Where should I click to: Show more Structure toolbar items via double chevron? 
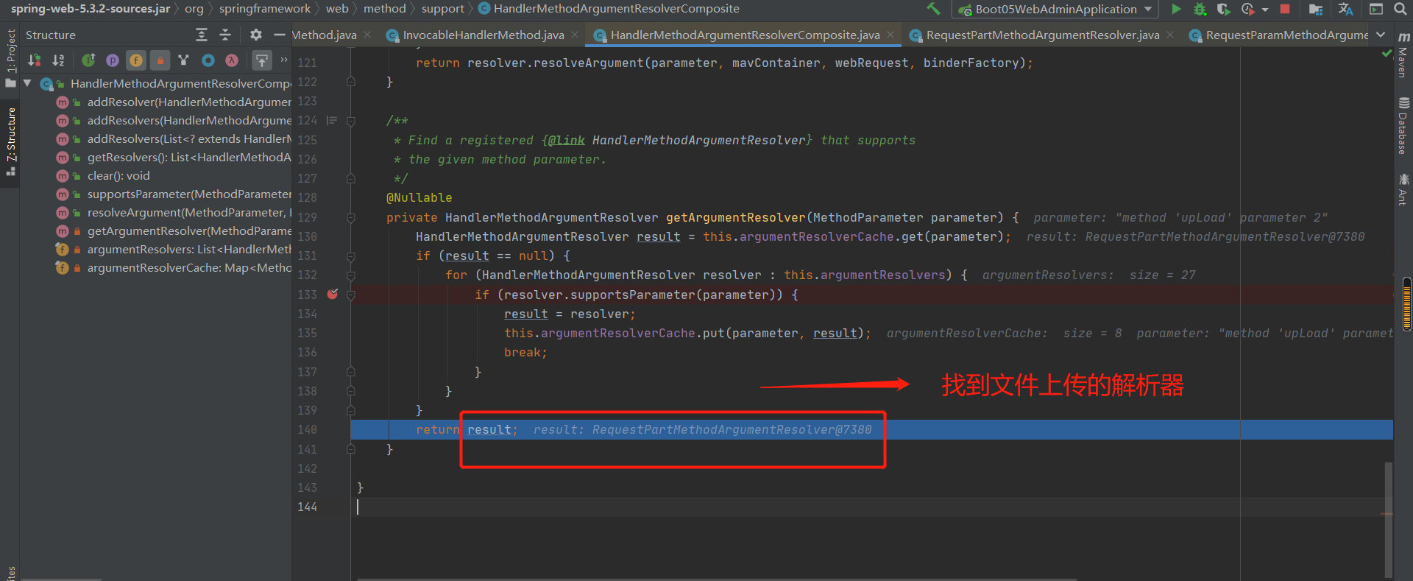click(283, 60)
